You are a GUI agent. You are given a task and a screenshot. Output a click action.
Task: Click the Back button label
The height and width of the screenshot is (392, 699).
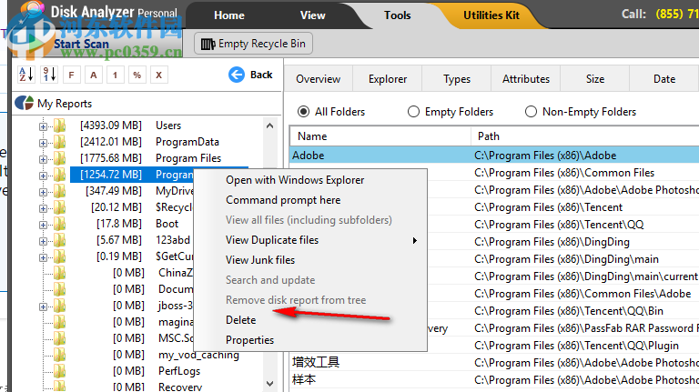261,75
